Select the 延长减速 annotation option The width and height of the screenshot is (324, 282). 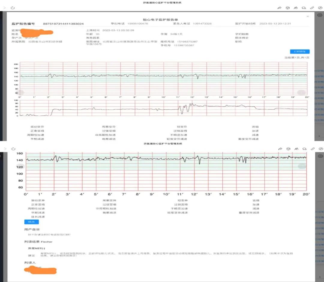(x=38, y=217)
